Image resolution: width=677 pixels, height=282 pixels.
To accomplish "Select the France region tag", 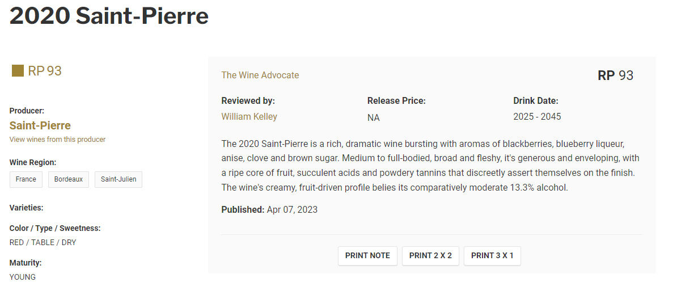I will pyautogui.click(x=26, y=179).
